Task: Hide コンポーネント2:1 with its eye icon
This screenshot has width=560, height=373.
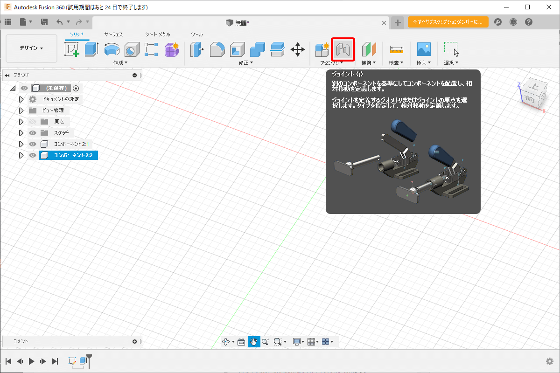Action: pyautogui.click(x=33, y=144)
